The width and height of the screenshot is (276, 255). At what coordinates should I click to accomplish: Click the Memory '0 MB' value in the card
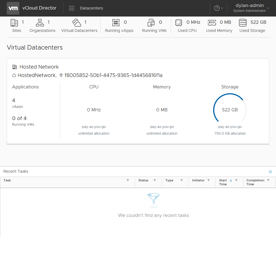[162, 110]
